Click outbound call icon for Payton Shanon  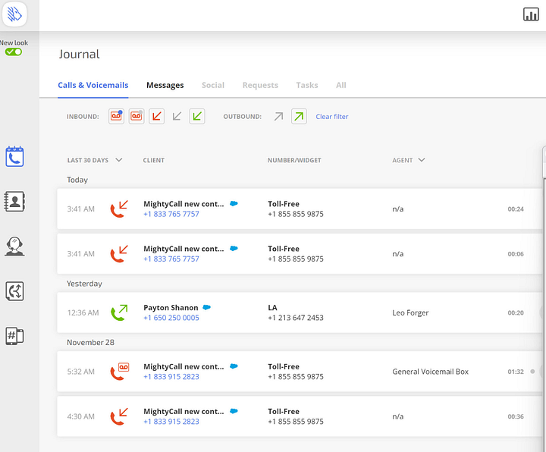[x=119, y=312]
